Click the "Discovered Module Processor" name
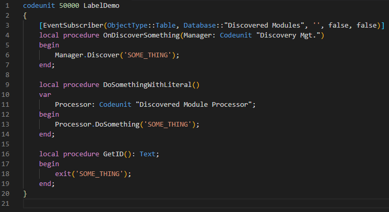389x212 pixels. pos(194,104)
